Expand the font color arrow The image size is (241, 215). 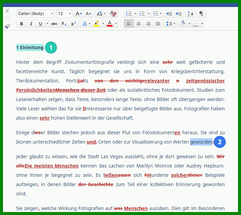116,24
